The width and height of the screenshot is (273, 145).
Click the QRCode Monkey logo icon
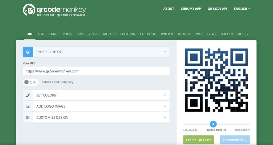point(29,10)
